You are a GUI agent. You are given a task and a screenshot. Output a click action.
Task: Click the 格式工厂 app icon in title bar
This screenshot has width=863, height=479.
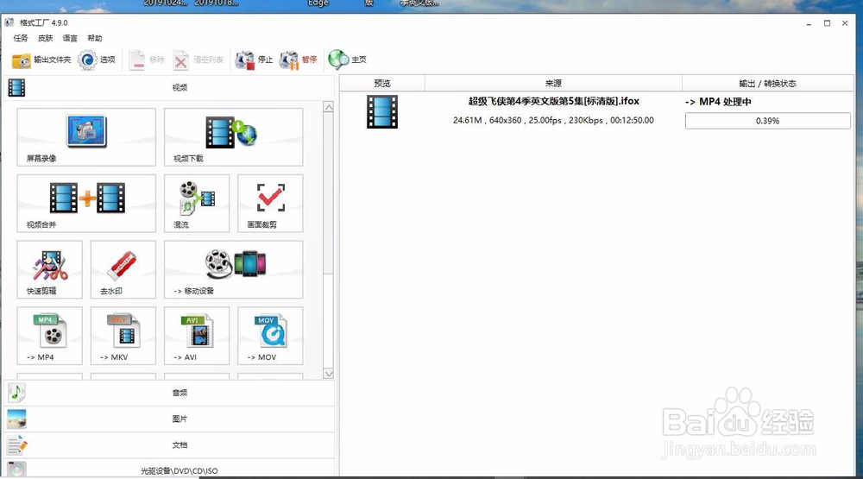tap(9, 22)
